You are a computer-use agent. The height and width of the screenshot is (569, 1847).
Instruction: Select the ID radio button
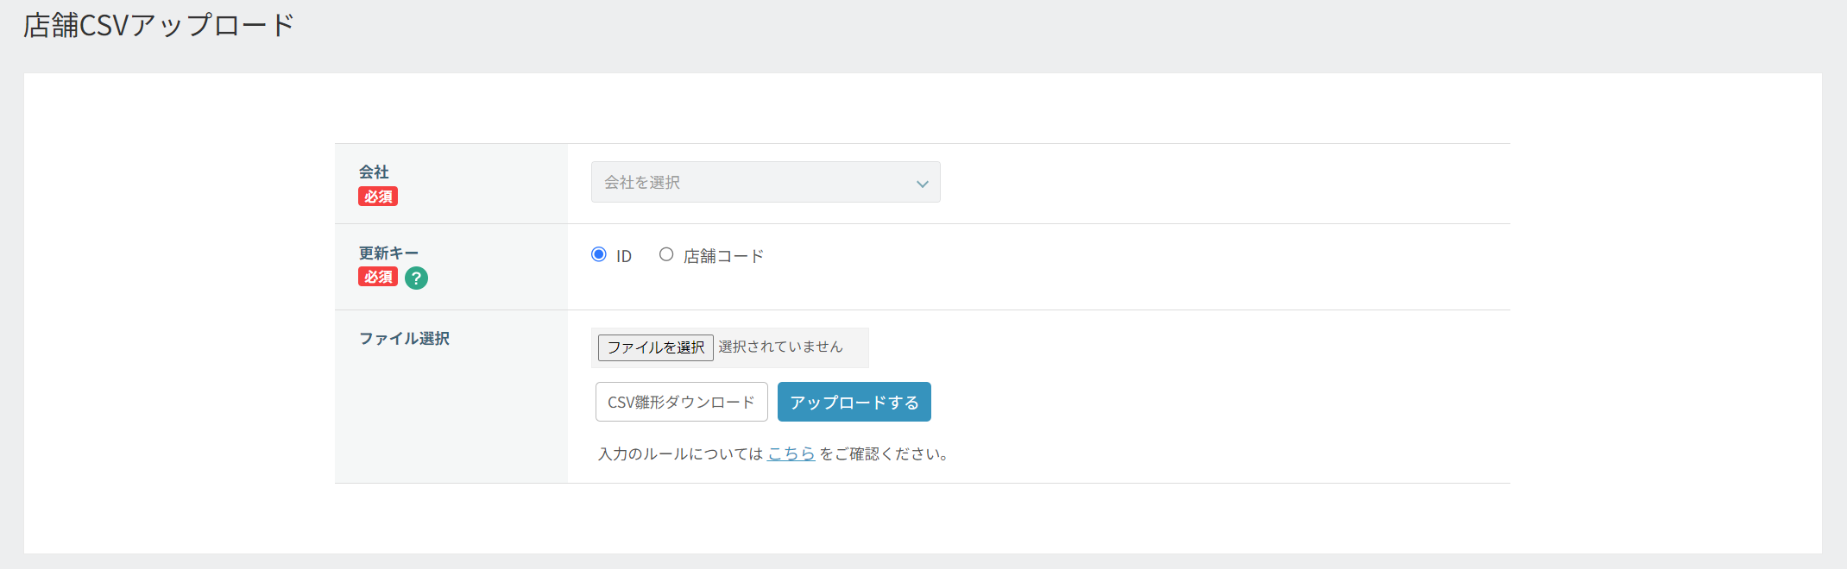click(599, 254)
